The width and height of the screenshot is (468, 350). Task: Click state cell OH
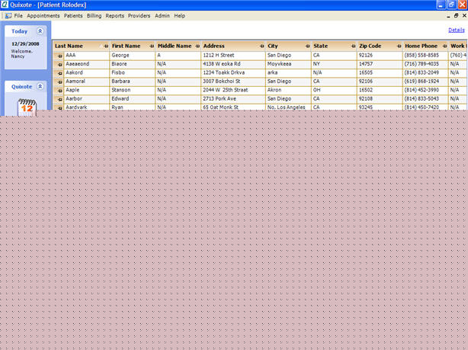coord(334,90)
